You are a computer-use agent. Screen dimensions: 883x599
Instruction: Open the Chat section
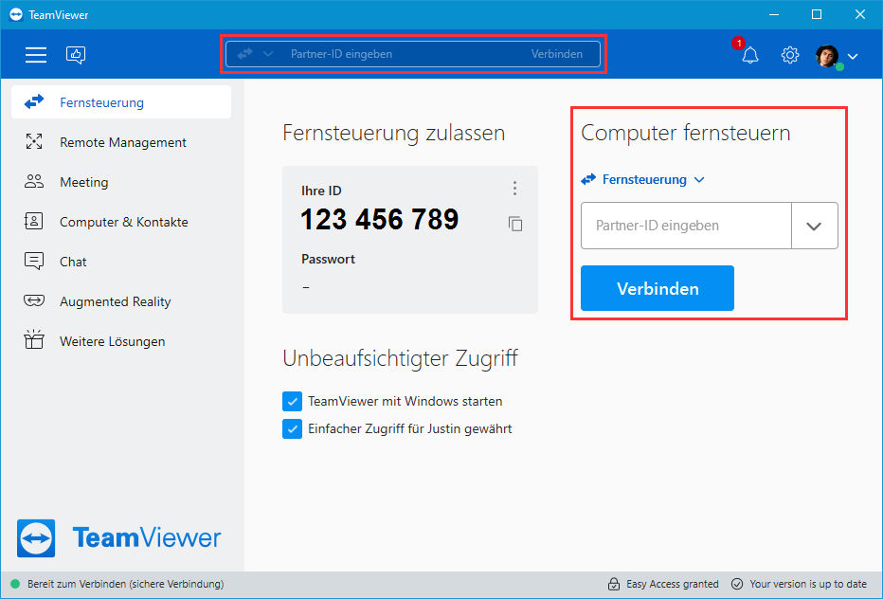(x=121, y=262)
